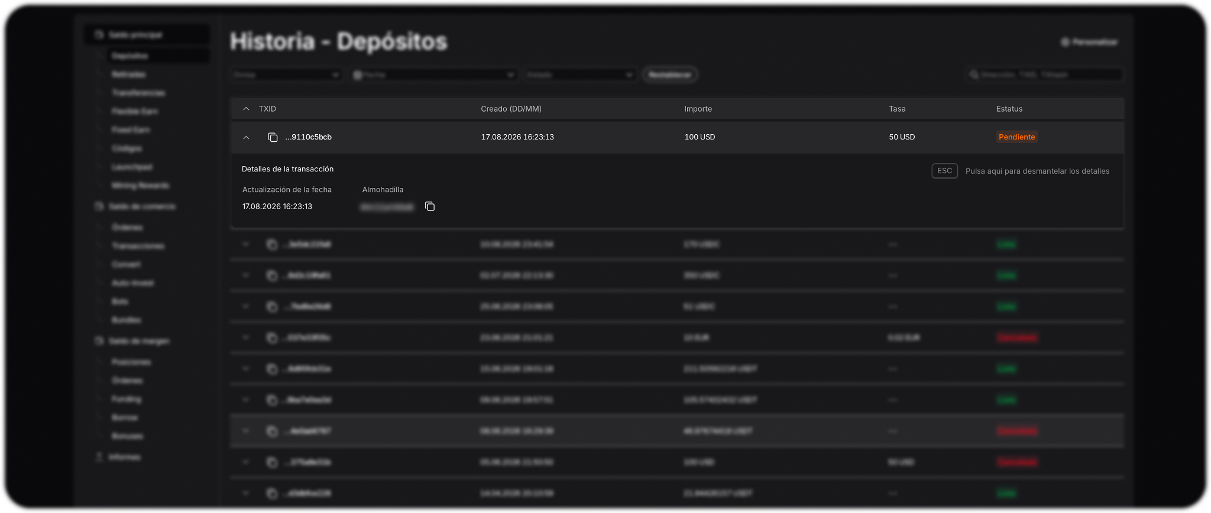This screenshot has width=1211, height=513.
Task: Click the ESC button to close details
Action: click(944, 171)
